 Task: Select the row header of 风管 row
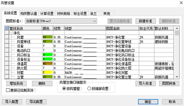pos(7,37)
